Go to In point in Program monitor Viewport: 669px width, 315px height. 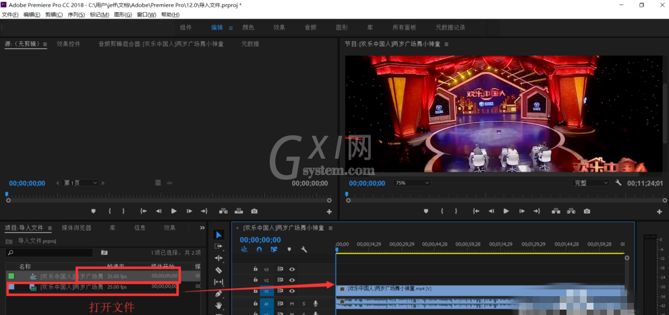tap(477, 211)
